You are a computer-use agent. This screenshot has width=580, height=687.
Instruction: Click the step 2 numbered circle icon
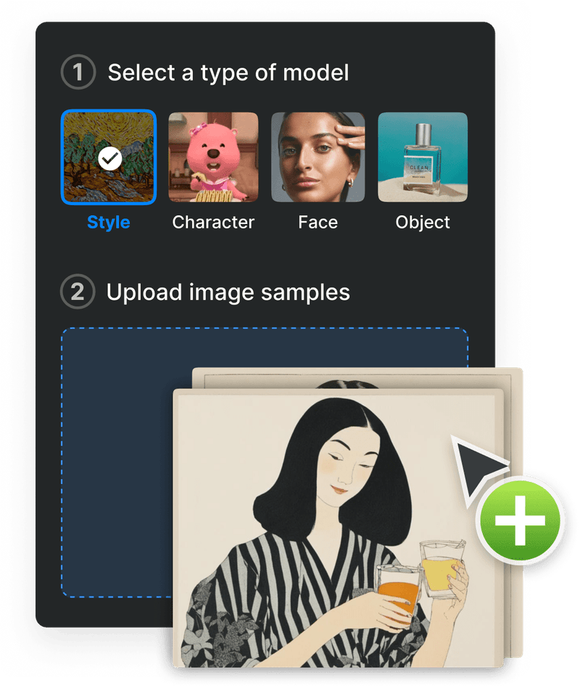tap(78, 293)
